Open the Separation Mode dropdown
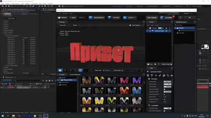The image size is (211, 118). click(x=167, y=92)
